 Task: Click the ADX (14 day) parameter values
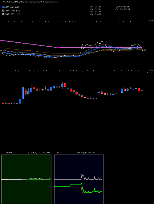pyautogui.click(x=86, y=153)
